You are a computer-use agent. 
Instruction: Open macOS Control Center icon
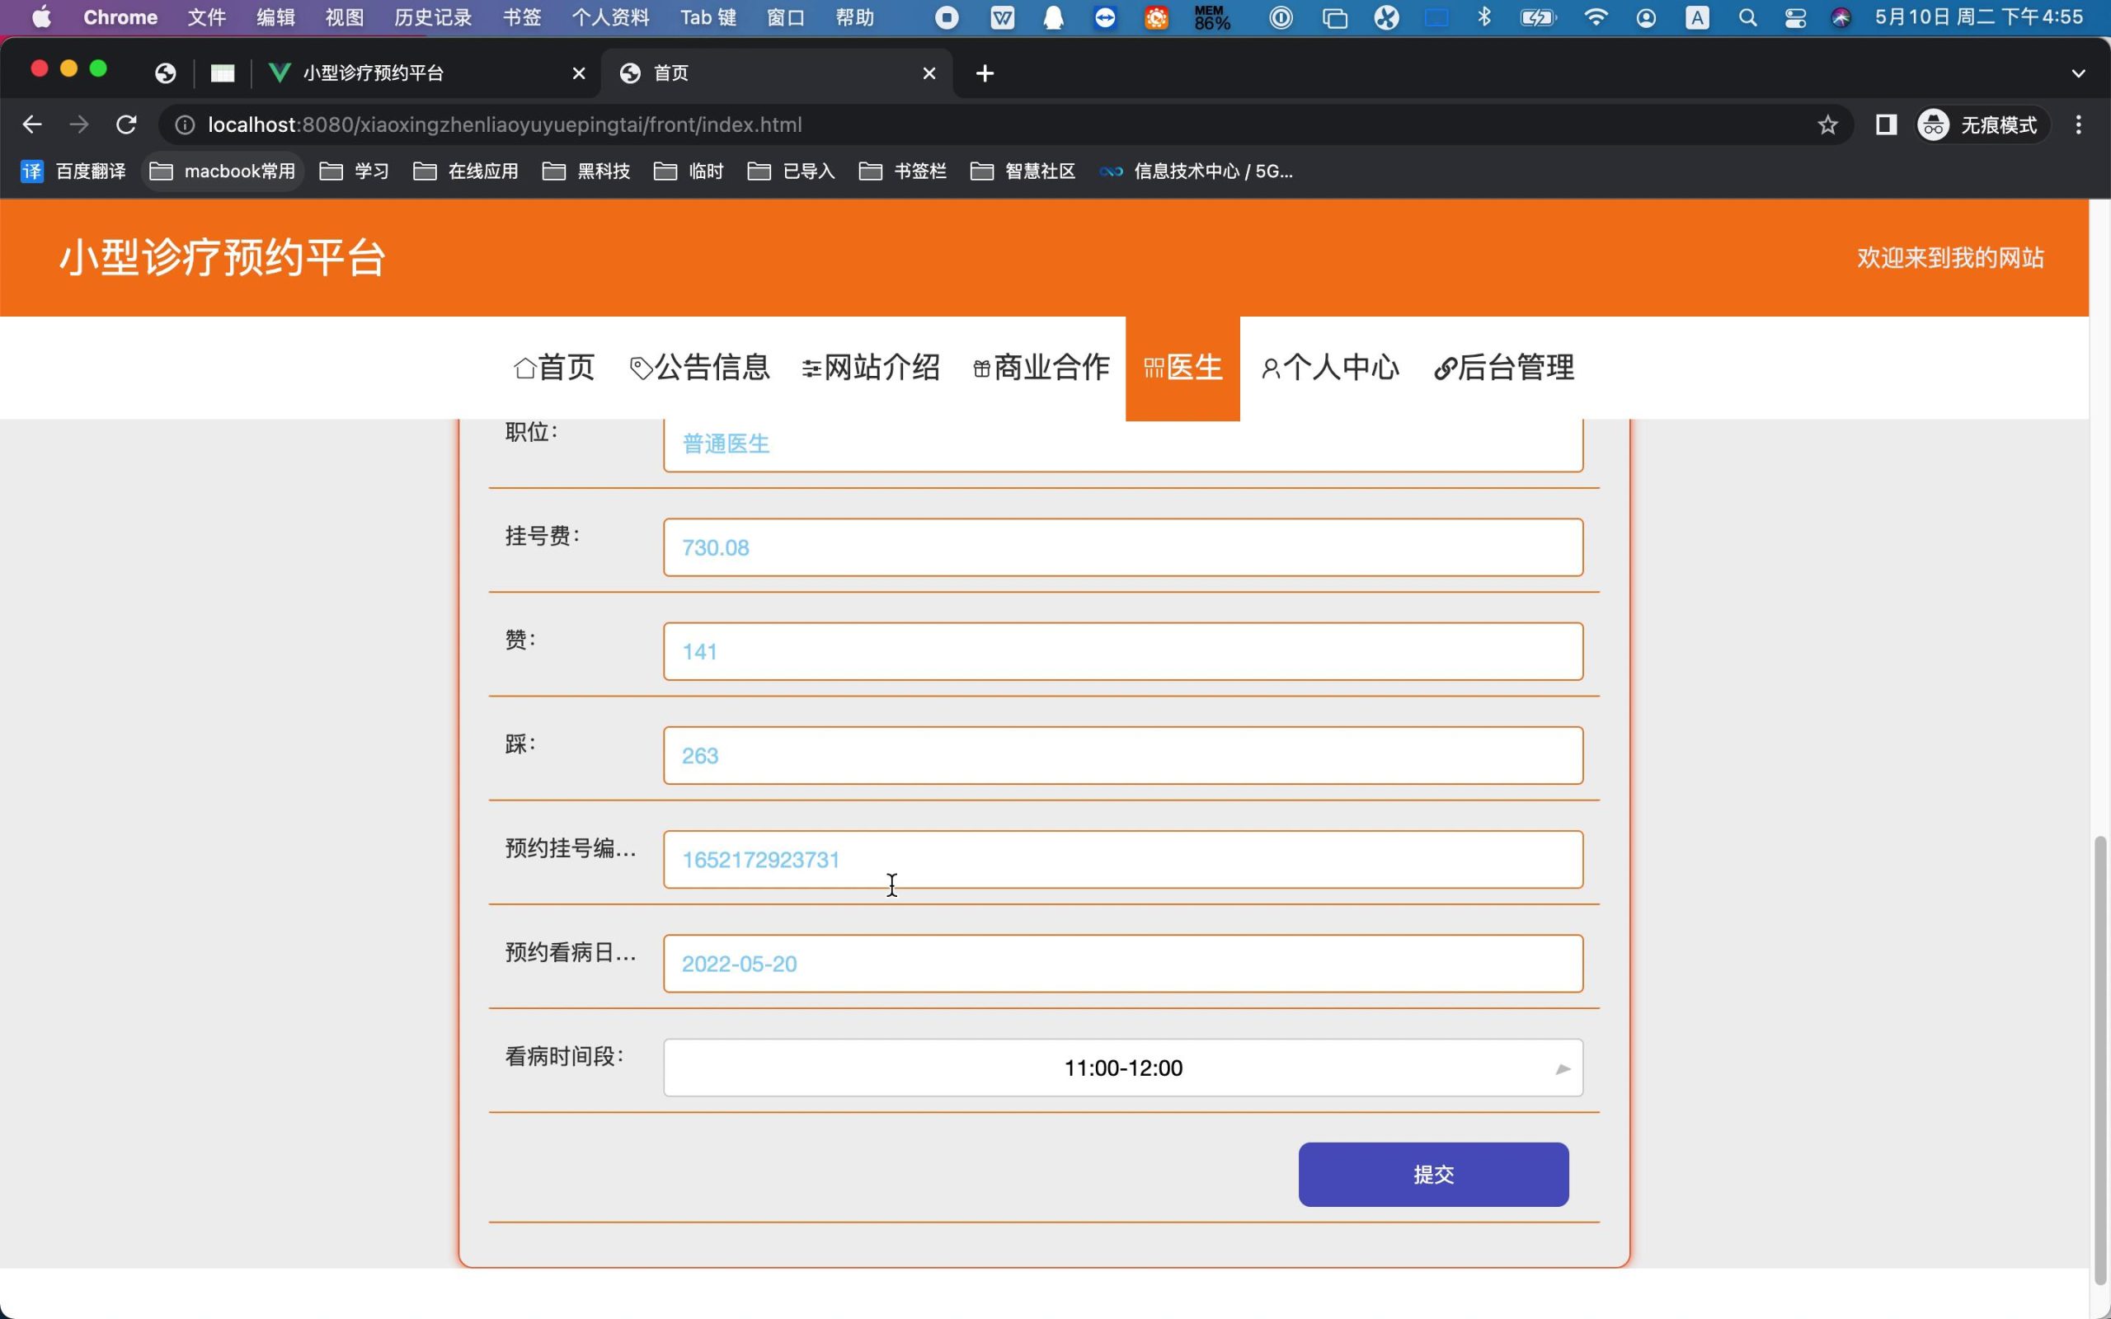[1795, 17]
